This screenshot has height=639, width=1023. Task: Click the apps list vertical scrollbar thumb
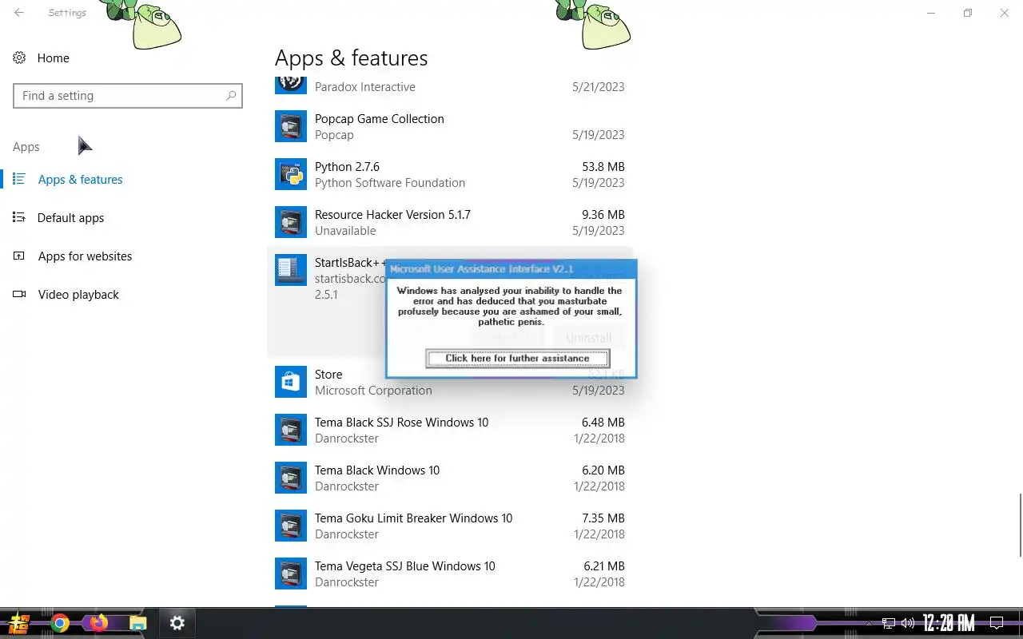pos(1020,525)
